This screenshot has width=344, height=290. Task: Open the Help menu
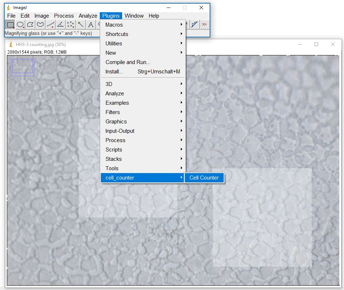tap(154, 16)
